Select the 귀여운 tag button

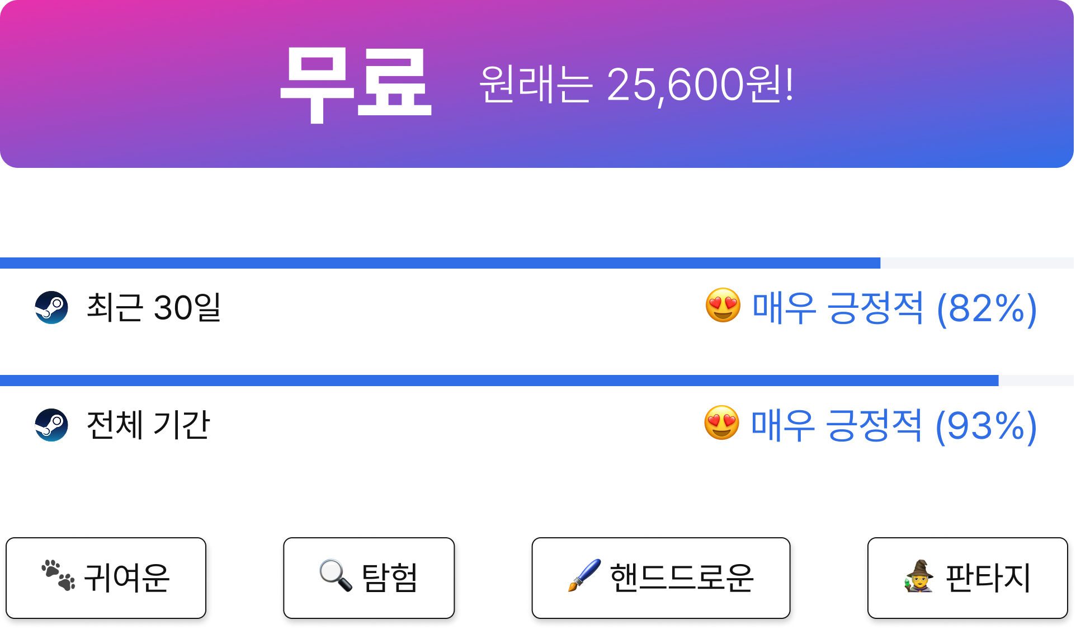106,578
